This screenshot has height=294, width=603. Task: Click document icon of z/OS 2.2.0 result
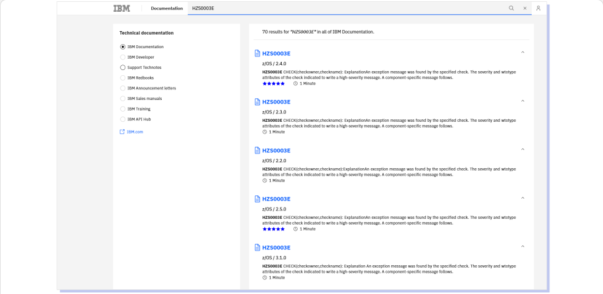pyautogui.click(x=258, y=151)
